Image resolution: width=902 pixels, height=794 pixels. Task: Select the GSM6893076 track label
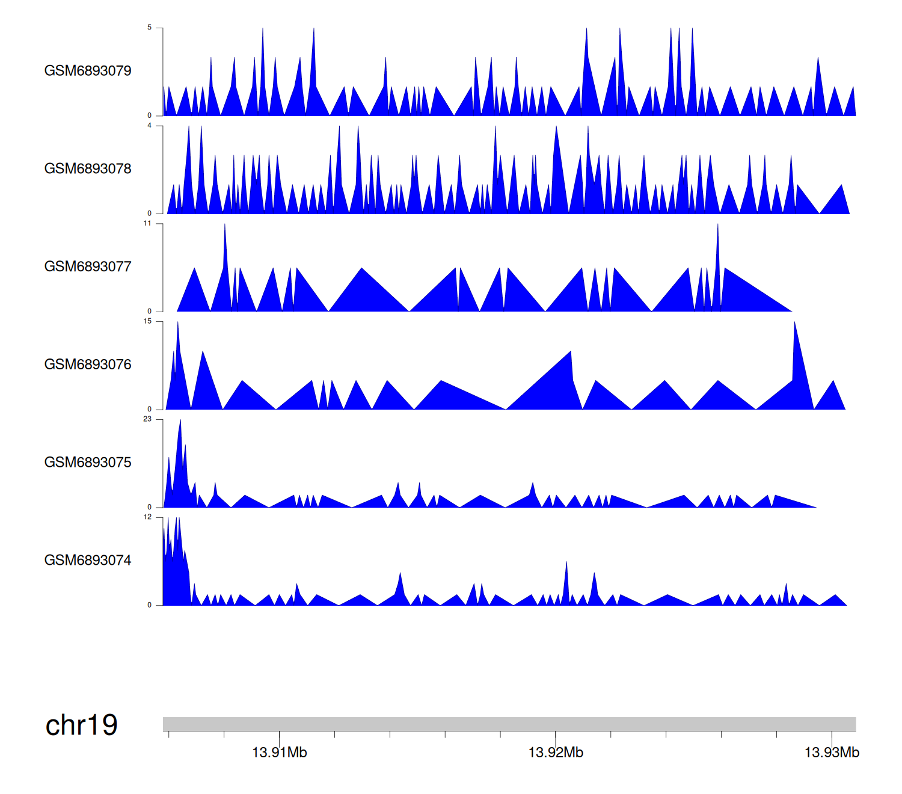[88, 365]
